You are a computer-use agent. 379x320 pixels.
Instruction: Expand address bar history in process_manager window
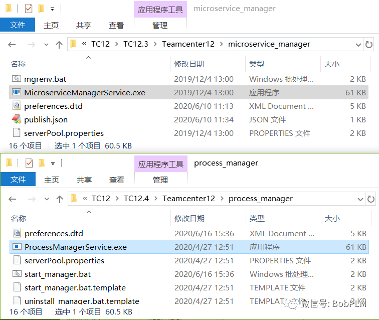click(360, 199)
